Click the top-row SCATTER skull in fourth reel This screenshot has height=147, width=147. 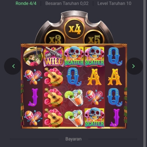(x=94, y=57)
